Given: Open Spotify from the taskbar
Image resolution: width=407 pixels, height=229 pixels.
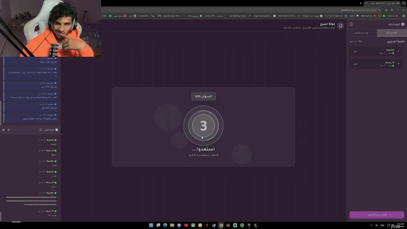Looking at the screenshot, I should (242, 225).
